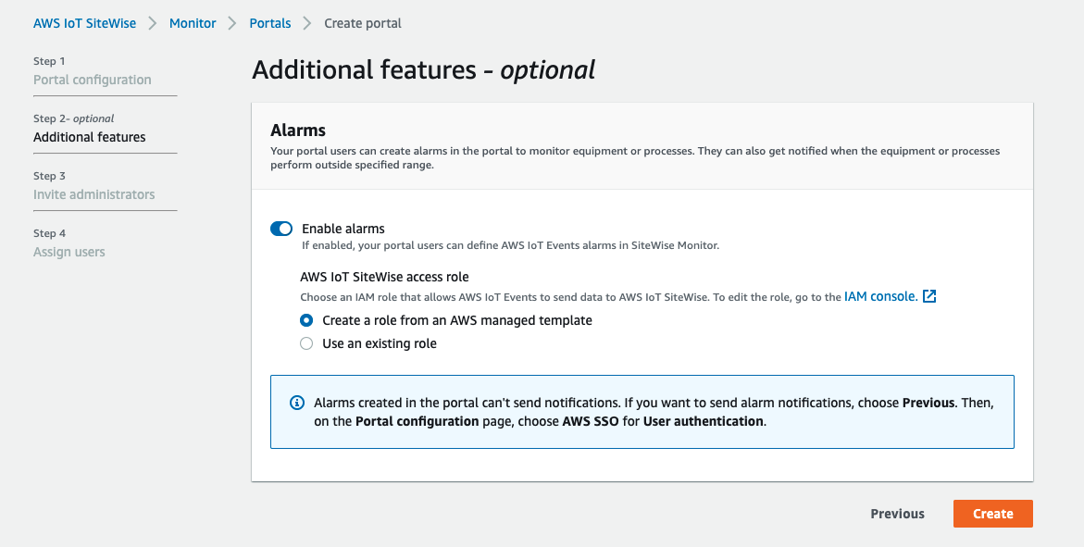Click the Create portal breadcrumb text

pyautogui.click(x=363, y=23)
